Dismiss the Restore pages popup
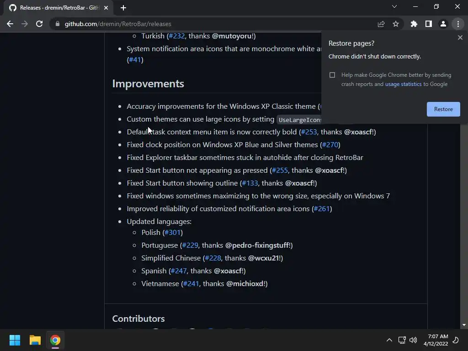The height and width of the screenshot is (351, 468). click(460, 37)
